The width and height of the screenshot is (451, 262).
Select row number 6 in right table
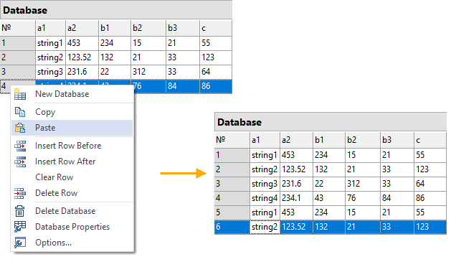tap(232, 227)
